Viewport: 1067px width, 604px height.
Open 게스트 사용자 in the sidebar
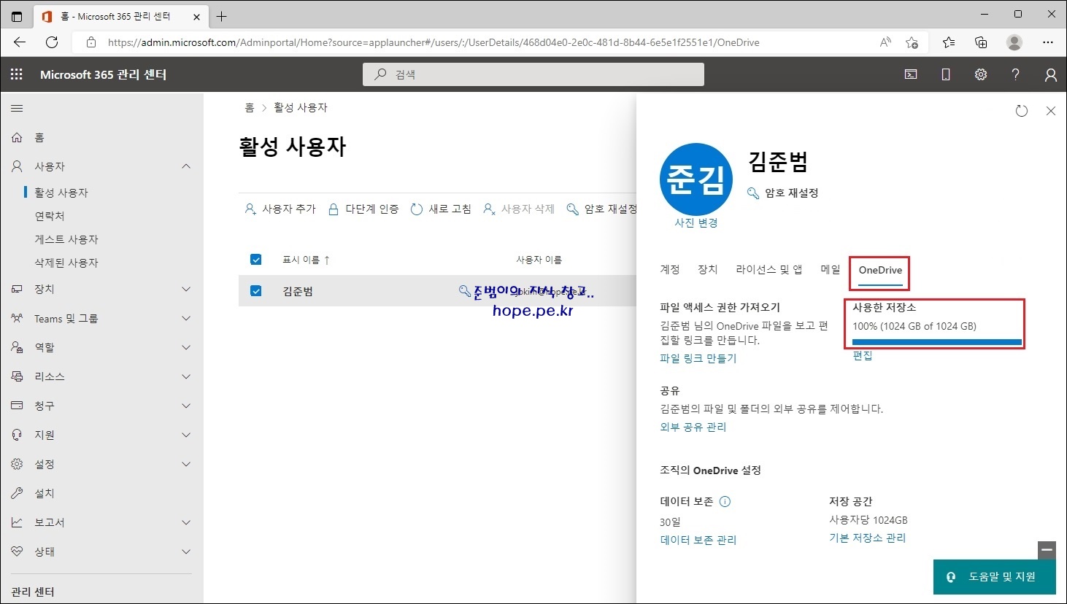(x=66, y=239)
